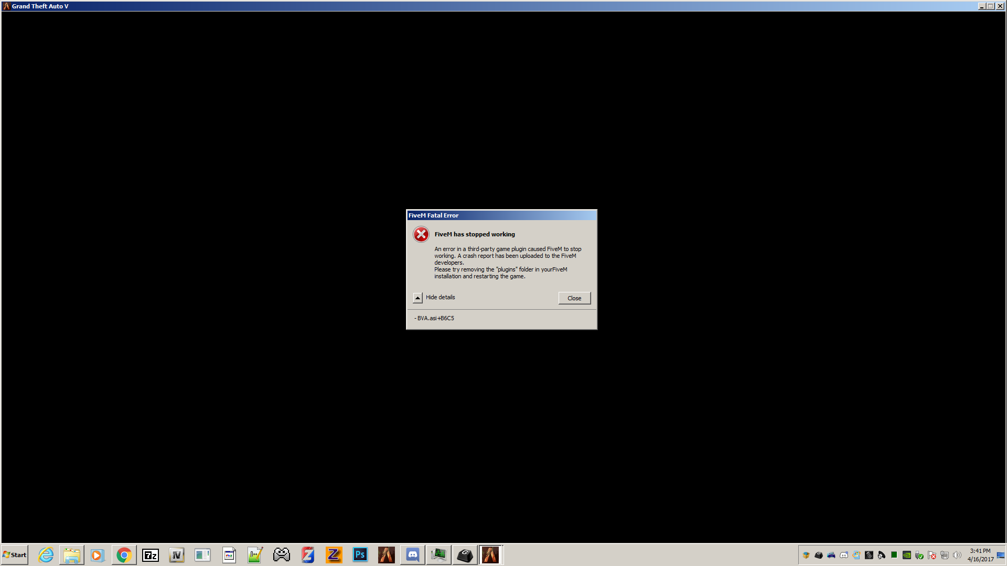Click the blue gamepad tray icon

[831, 555]
